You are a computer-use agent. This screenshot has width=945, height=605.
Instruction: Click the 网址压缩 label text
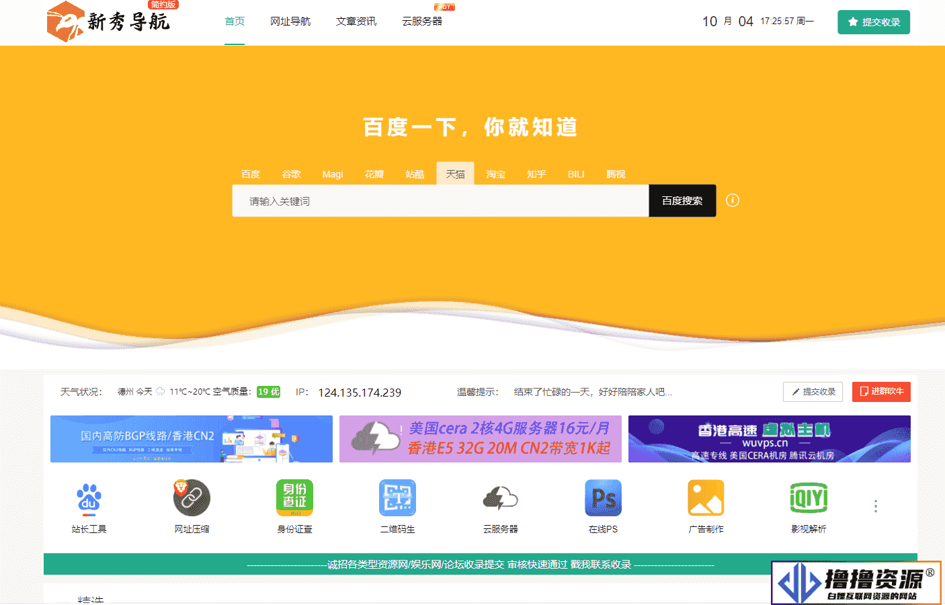(x=192, y=529)
